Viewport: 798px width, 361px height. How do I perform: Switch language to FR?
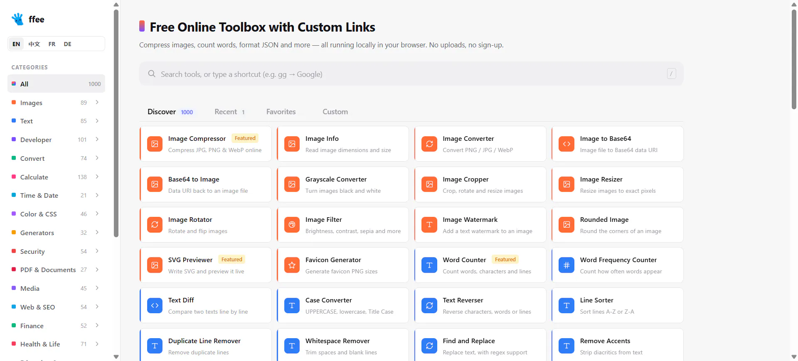coord(52,44)
